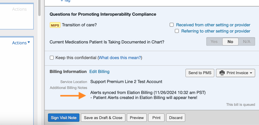
Task: Enable Keep this confidential checkbox
Action: [52, 58]
